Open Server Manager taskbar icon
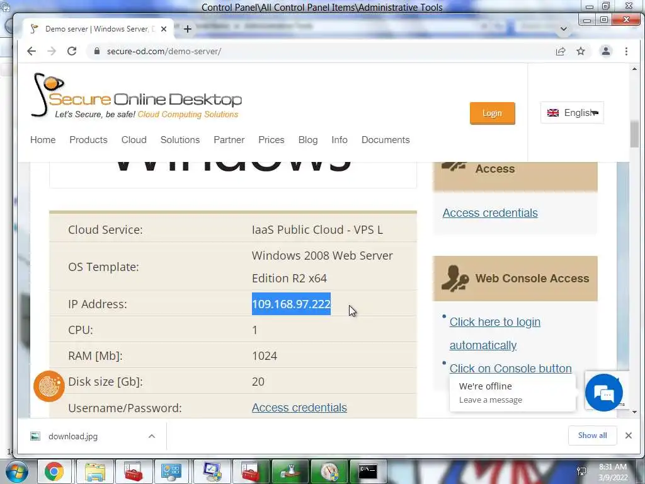Viewport: 645px width, 484px height. pos(171,471)
